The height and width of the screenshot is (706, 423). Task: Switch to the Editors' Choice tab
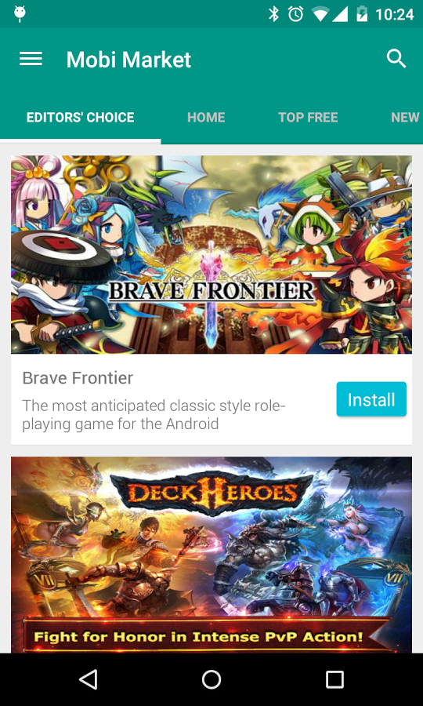pos(81,118)
